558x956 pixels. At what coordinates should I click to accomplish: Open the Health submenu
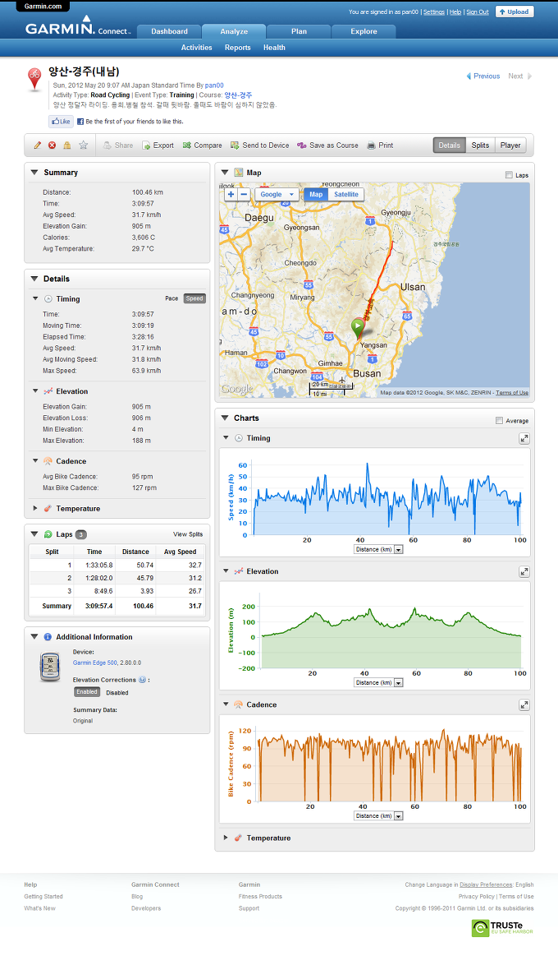click(274, 48)
